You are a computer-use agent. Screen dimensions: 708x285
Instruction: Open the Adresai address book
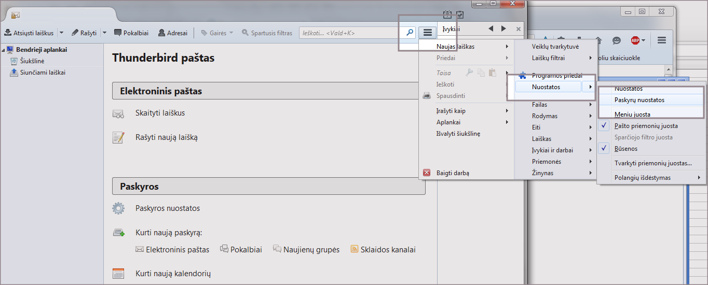pyautogui.click(x=172, y=33)
